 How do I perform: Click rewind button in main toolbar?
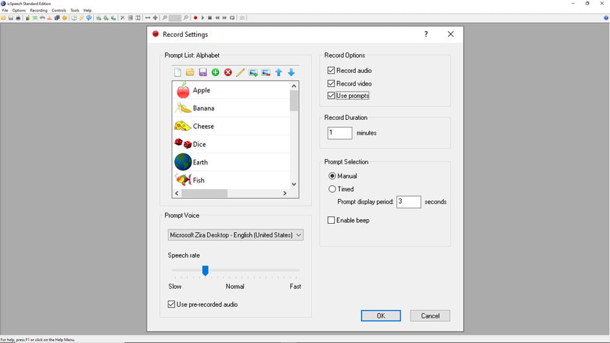tap(217, 18)
